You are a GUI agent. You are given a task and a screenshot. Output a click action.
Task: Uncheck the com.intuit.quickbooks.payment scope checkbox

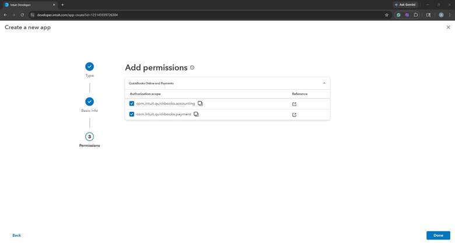pos(132,114)
